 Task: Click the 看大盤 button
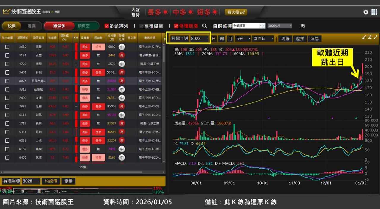(x=236, y=12)
